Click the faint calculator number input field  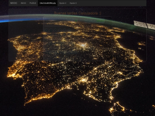61,21
